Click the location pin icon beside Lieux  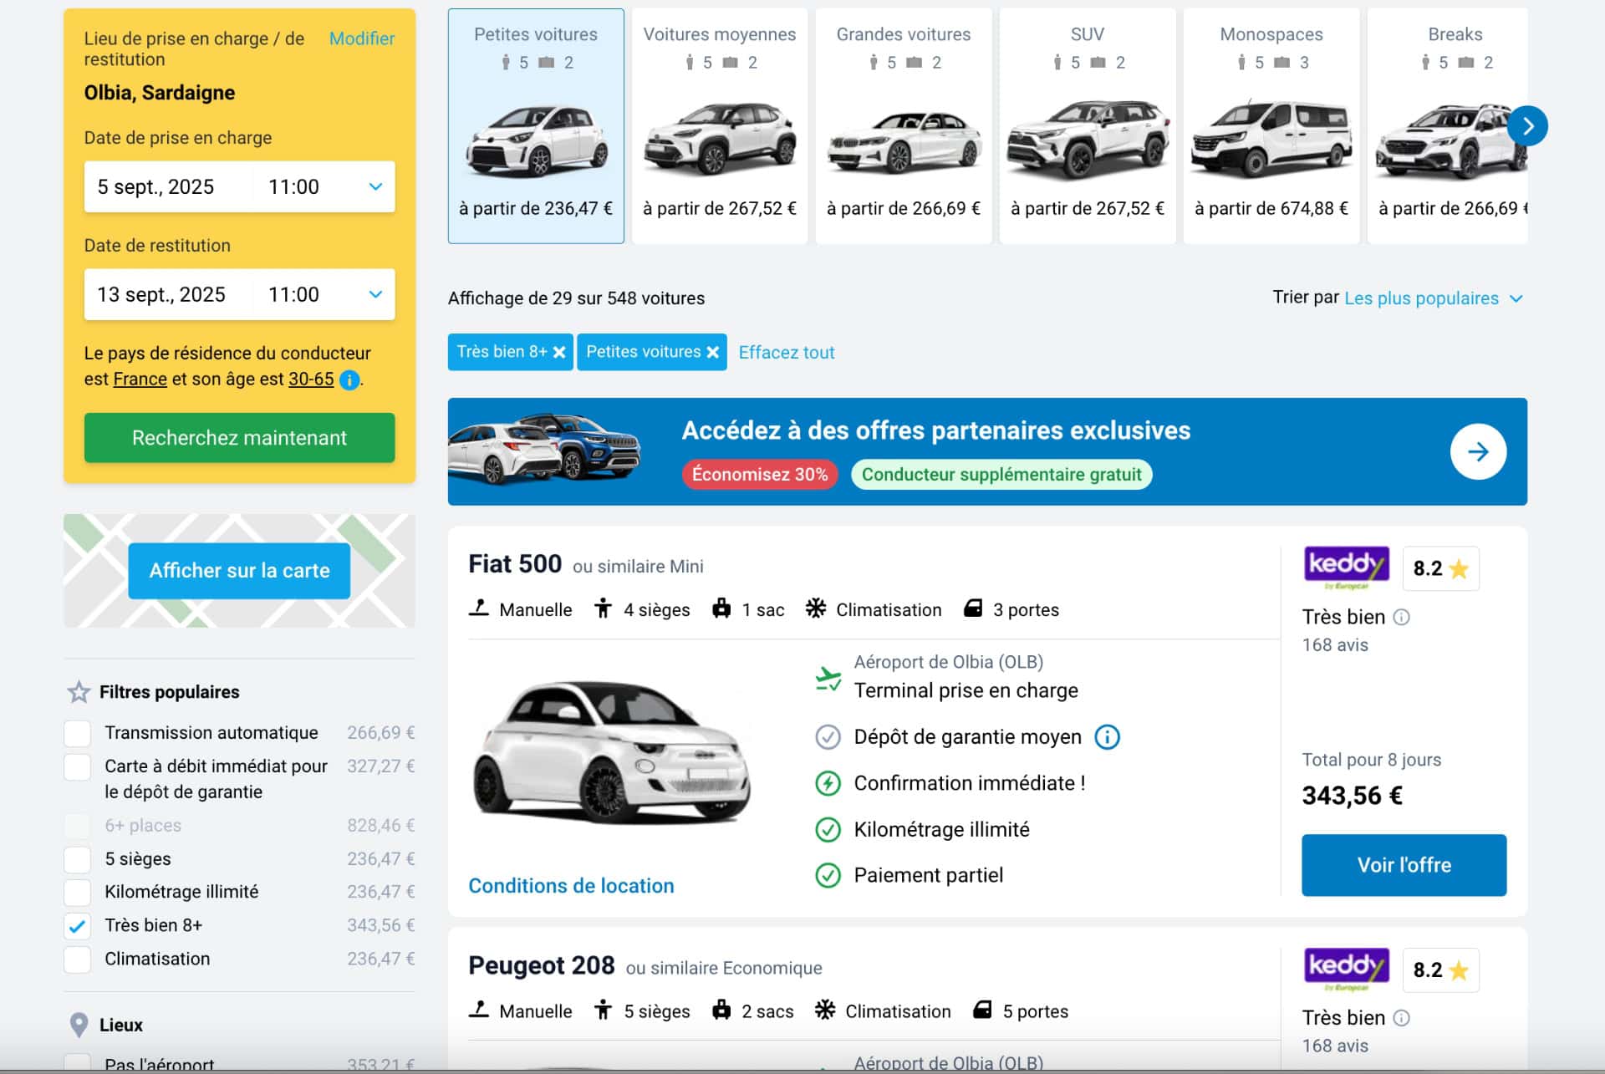(79, 1025)
